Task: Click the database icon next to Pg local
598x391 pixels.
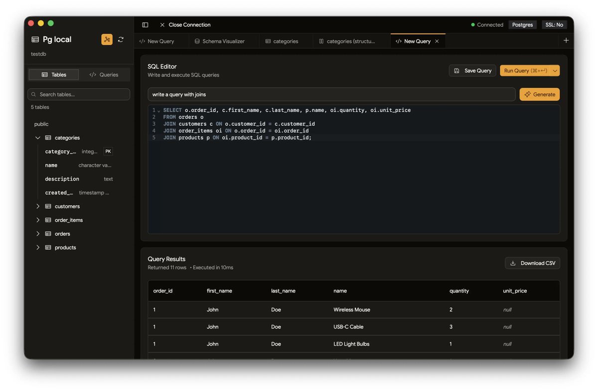Action: [35, 39]
